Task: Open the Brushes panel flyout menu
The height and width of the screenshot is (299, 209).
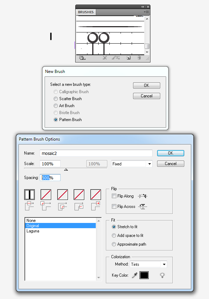Action: 147,12
